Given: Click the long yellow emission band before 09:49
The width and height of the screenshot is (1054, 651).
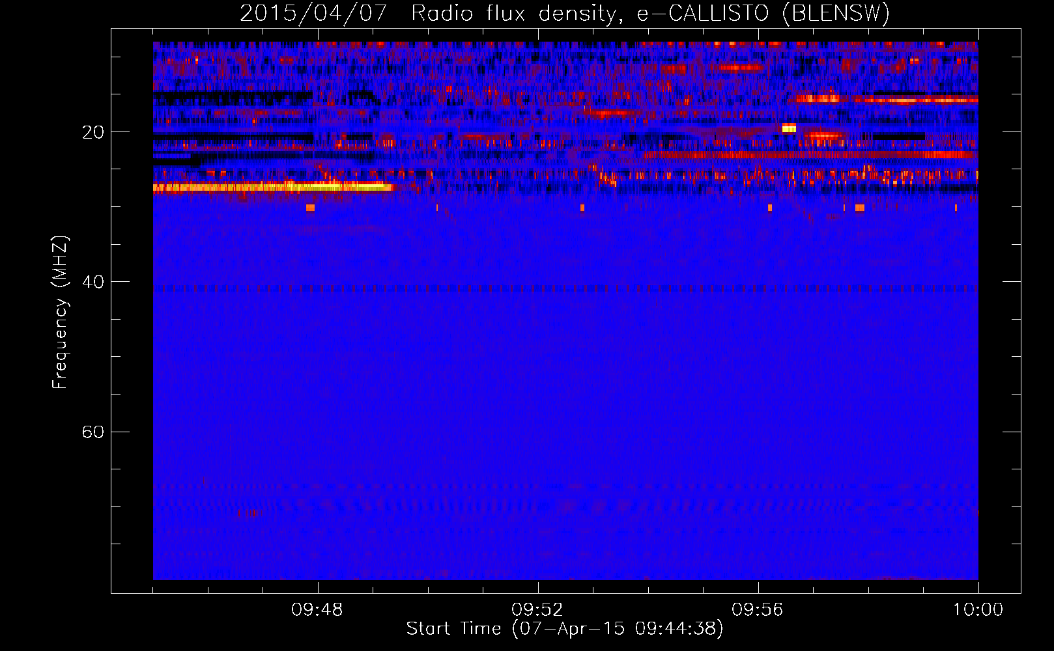Looking at the screenshot, I should click(273, 187).
